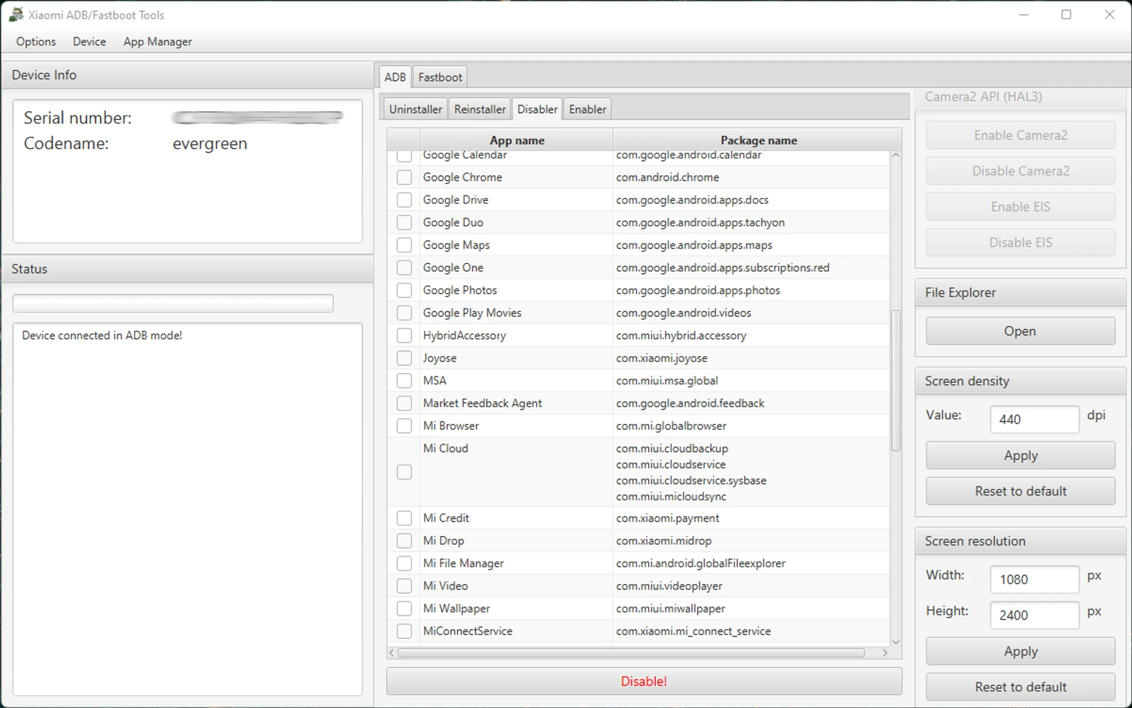Mark the Google Photos checkbox
Screen dimensions: 1132x708
[404, 290]
